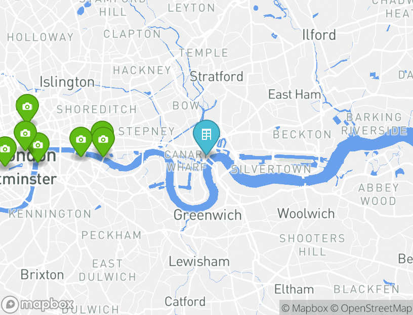Screen dimensions: 413x315
Task: Select the Lewisham label on the map
Action: pos(199,261)
